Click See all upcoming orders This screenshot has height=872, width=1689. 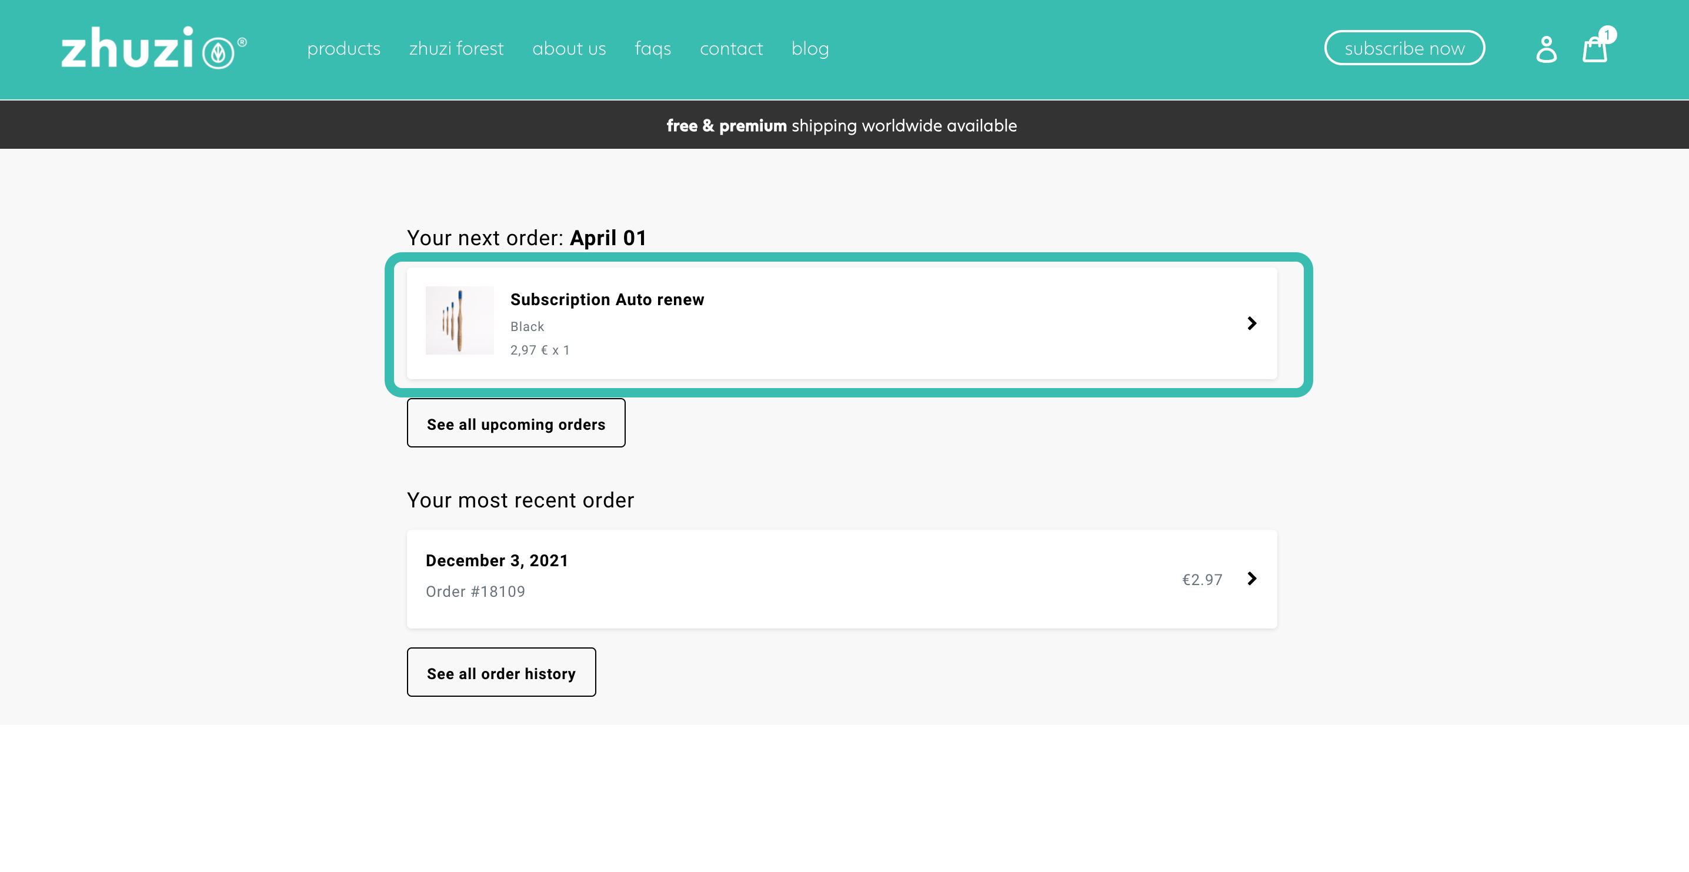[x=516, y=423]
